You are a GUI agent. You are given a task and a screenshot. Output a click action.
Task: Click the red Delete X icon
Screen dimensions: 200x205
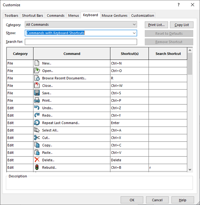(37, 160)
